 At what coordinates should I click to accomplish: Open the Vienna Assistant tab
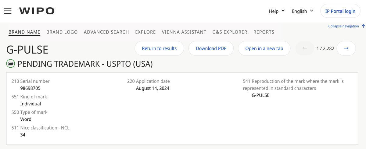point(184,32)
